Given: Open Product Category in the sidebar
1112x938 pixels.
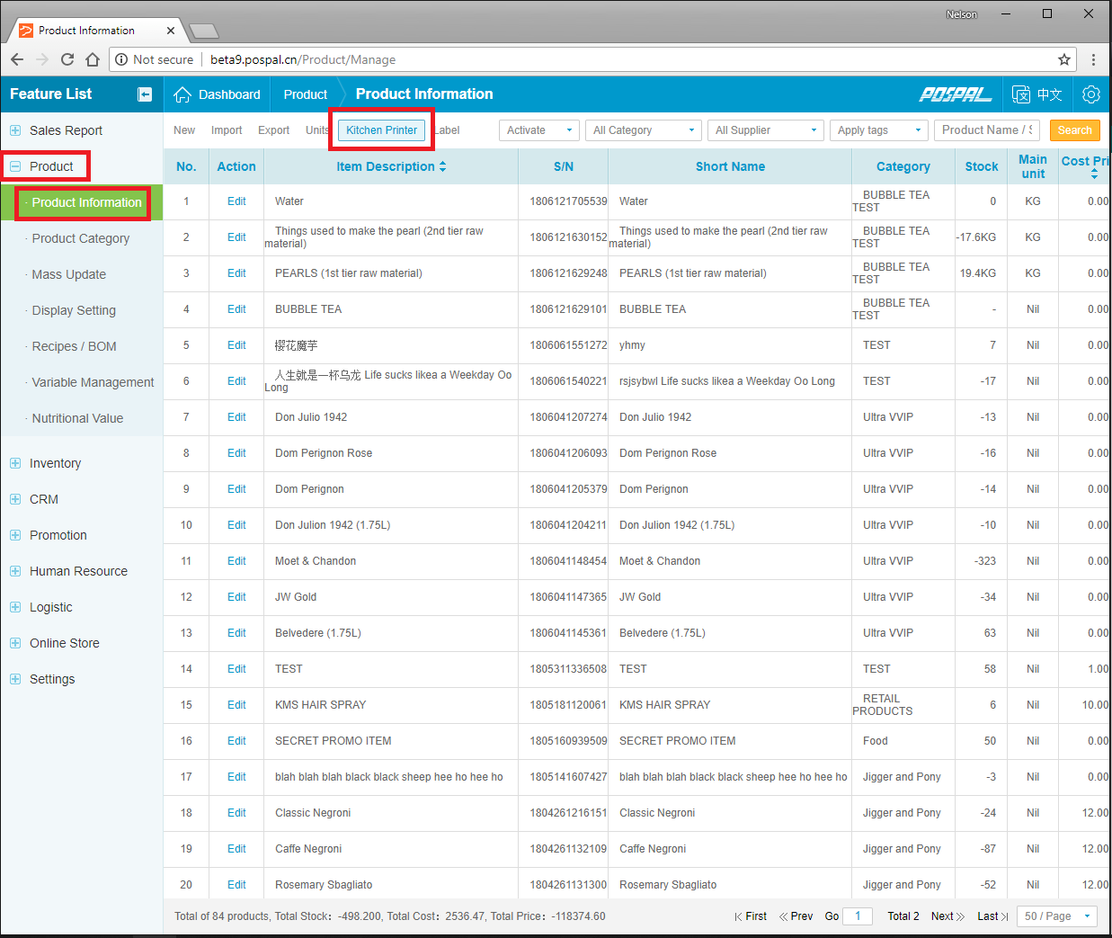Looking at the screenshot, I should pos(81,238).
